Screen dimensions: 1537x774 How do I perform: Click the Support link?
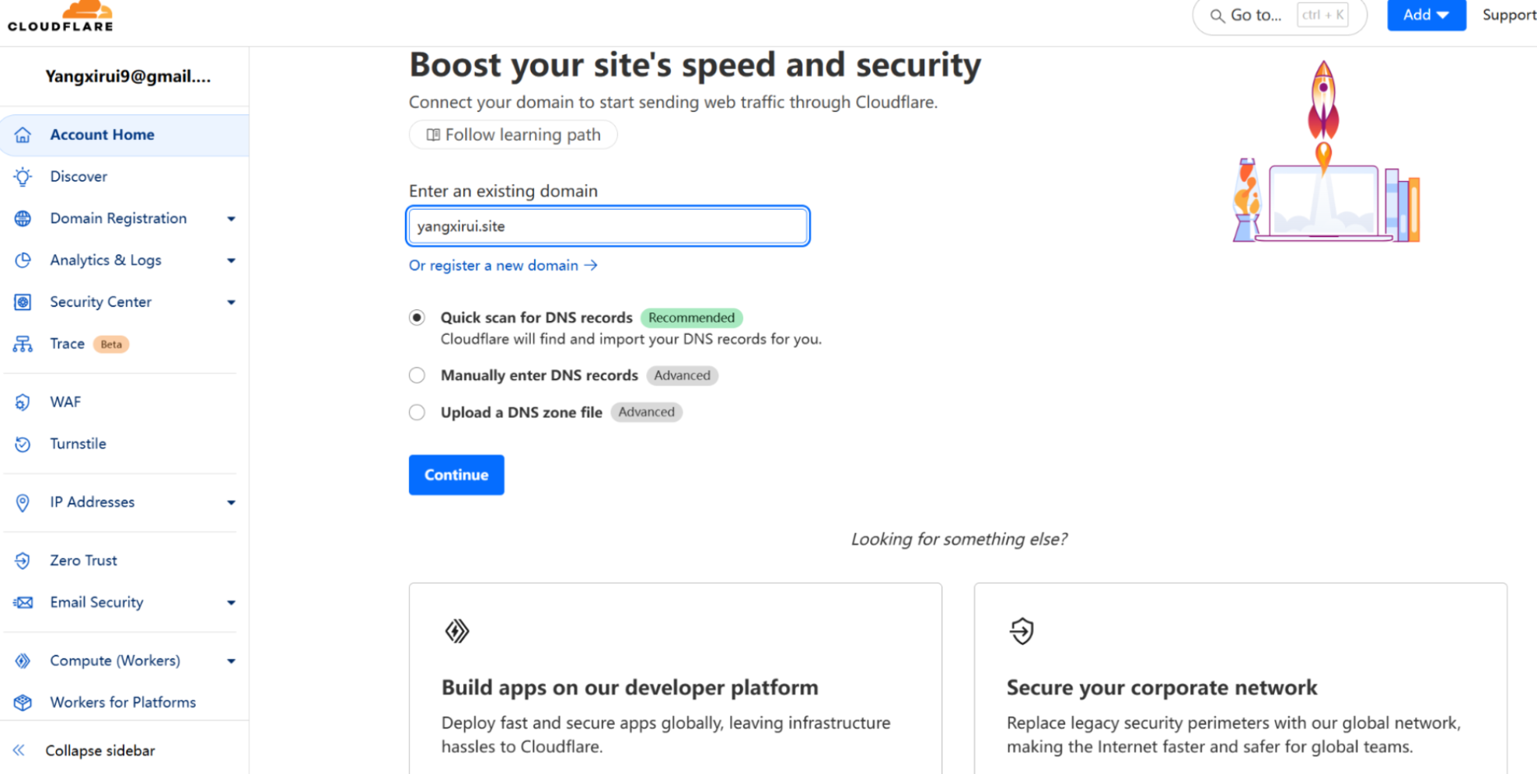point(1509,15)
